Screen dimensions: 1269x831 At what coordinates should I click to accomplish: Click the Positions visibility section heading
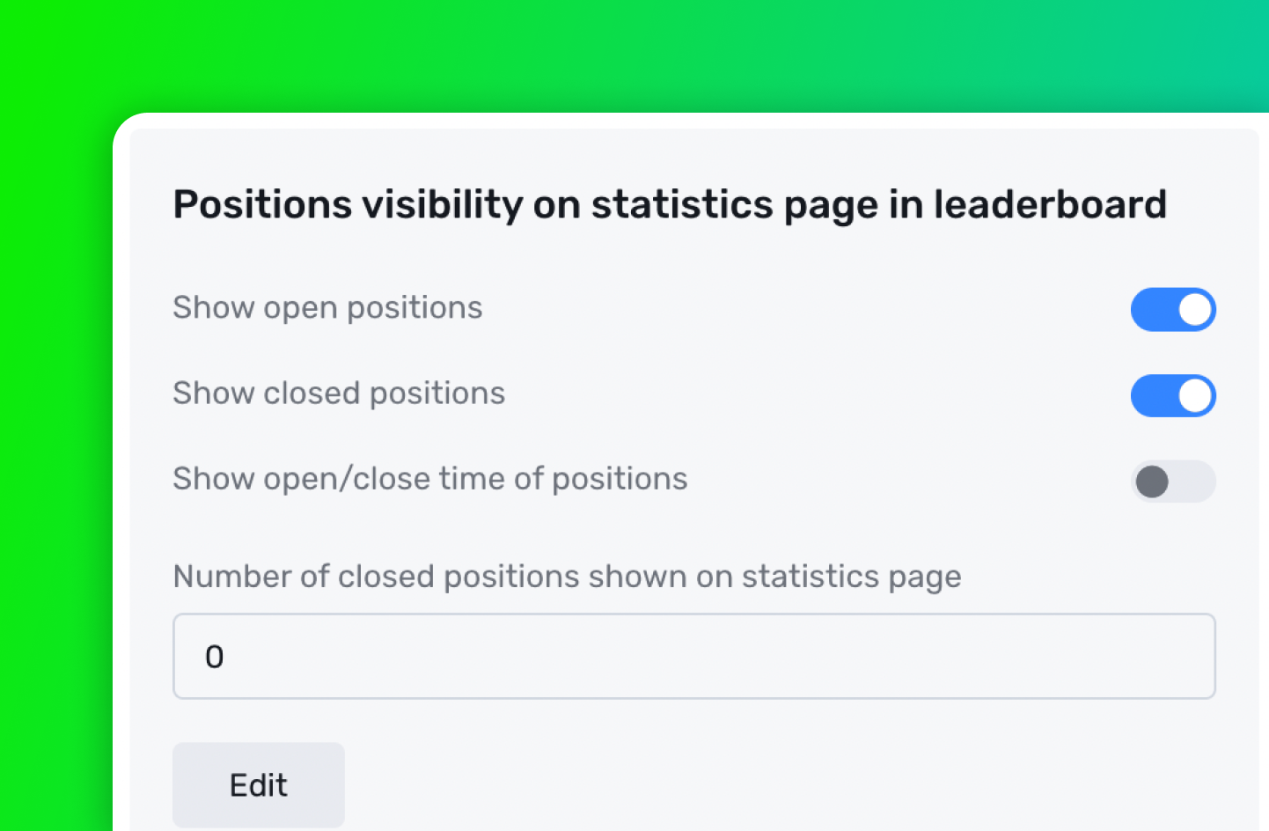point(669,204)
